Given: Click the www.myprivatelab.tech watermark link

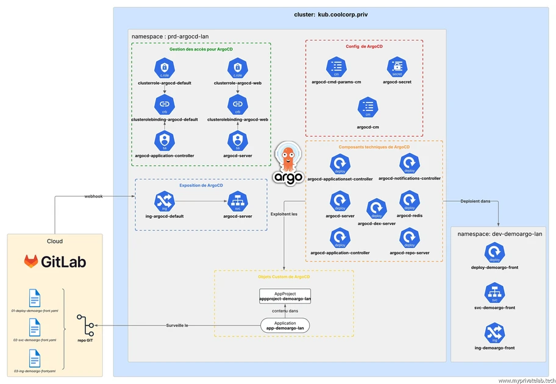Looking at the screenshot, I should (524, 380).
